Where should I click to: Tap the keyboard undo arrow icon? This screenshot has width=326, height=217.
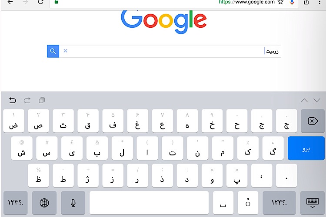tap(13, 101)
